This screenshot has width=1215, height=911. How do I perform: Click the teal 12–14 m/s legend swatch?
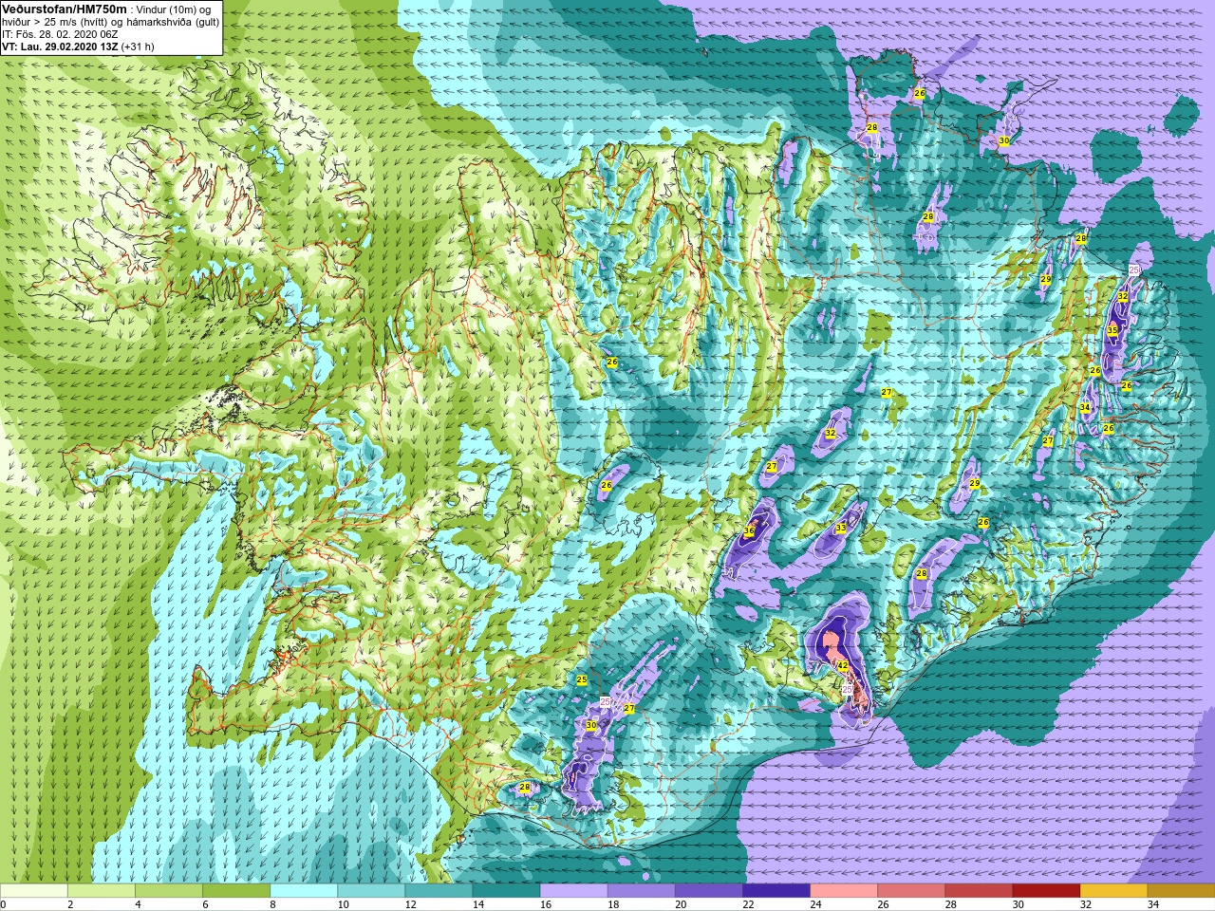pos(439,891)
